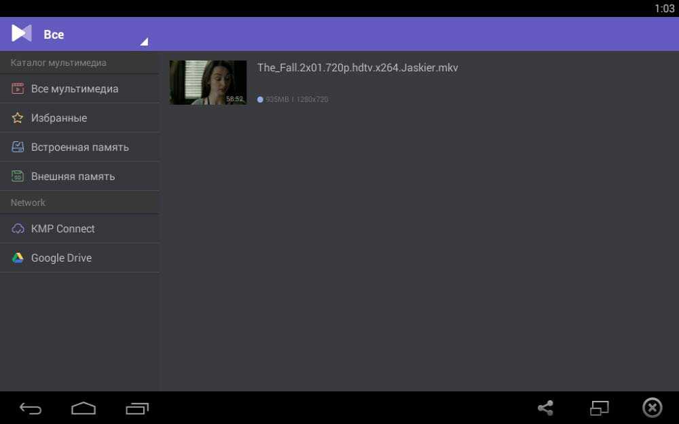The width and height of the screenshot is (679, 424).
Task: Click the Google Drive logo icon
Action: coord(18,258)
